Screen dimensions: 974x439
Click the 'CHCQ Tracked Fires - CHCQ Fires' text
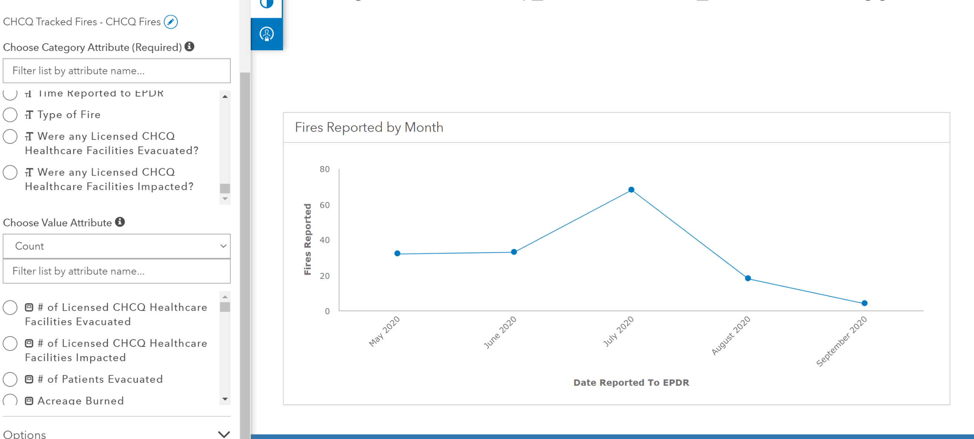click(82, 21)
